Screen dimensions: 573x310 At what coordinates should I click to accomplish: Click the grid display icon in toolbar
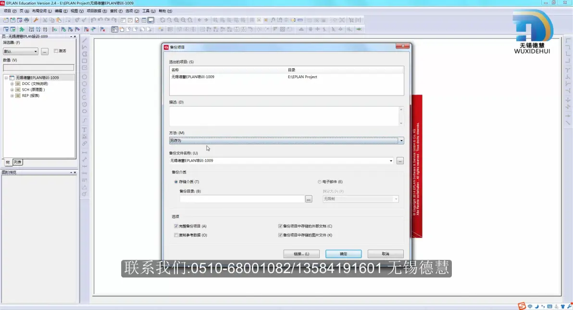[x=252, y=20]
